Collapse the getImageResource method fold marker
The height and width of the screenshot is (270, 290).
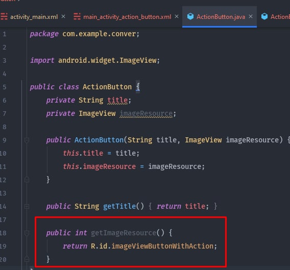27,233
